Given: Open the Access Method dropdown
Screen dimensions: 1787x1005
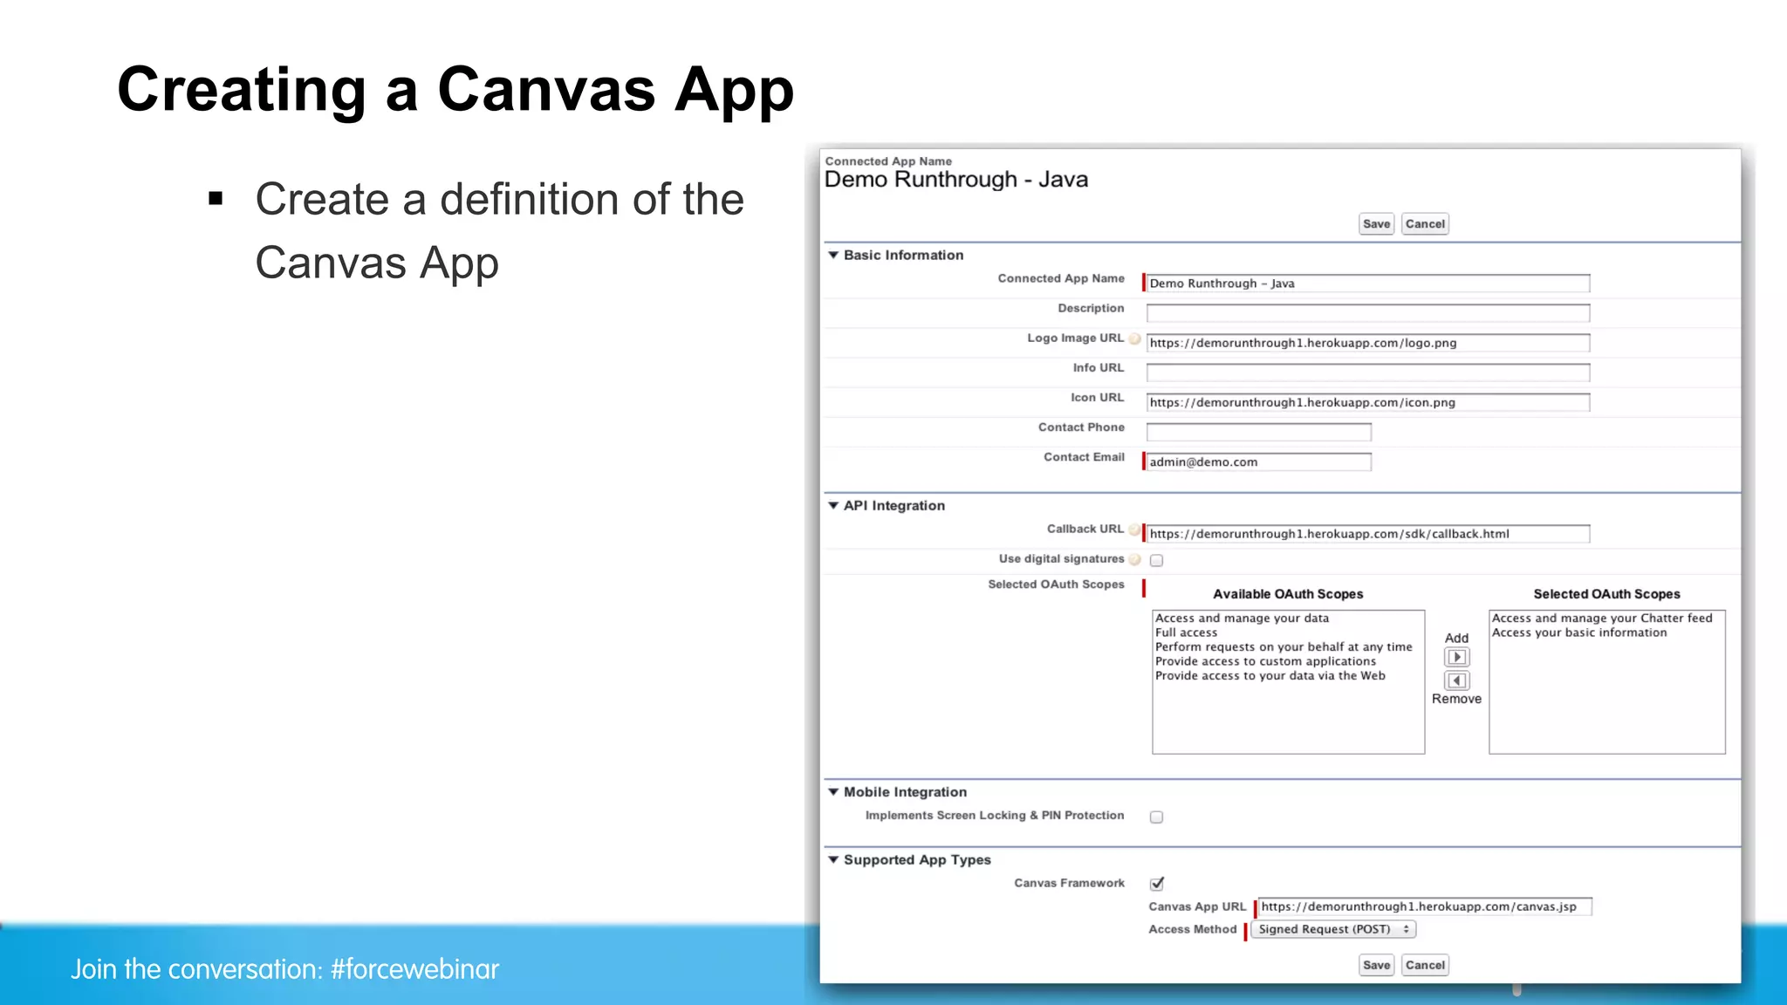Looking at the screenshot, I should (x=1332, y=929).
